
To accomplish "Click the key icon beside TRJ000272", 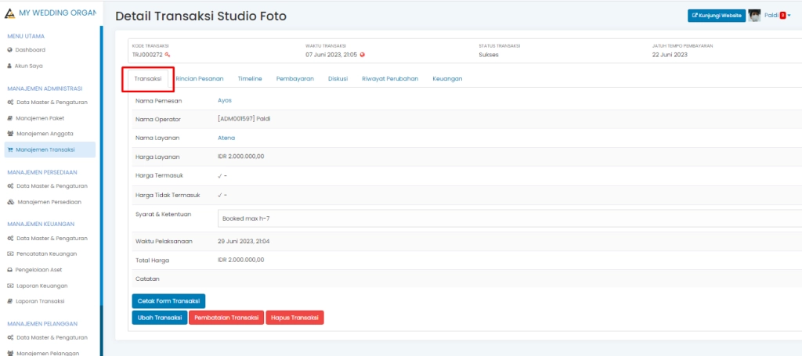I will coord(167,55).
